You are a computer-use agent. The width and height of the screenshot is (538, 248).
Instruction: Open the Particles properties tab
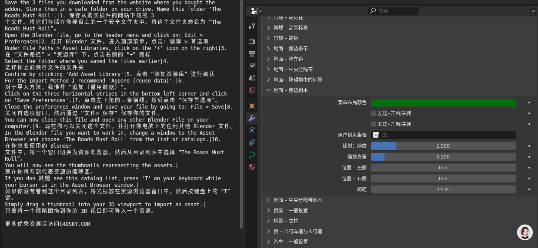(x=252, y=130)
